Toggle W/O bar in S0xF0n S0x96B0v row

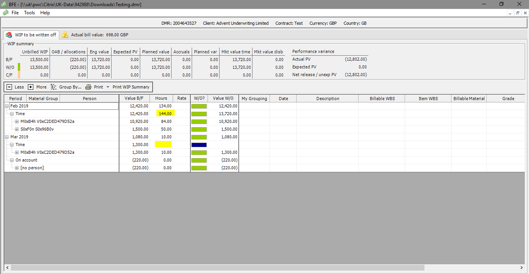[199, 129]
